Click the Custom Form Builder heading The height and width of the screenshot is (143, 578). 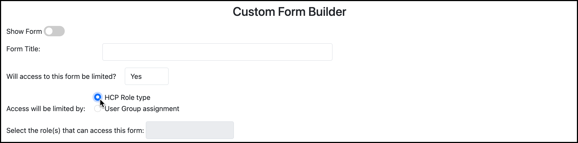click(x=289, y=12)
